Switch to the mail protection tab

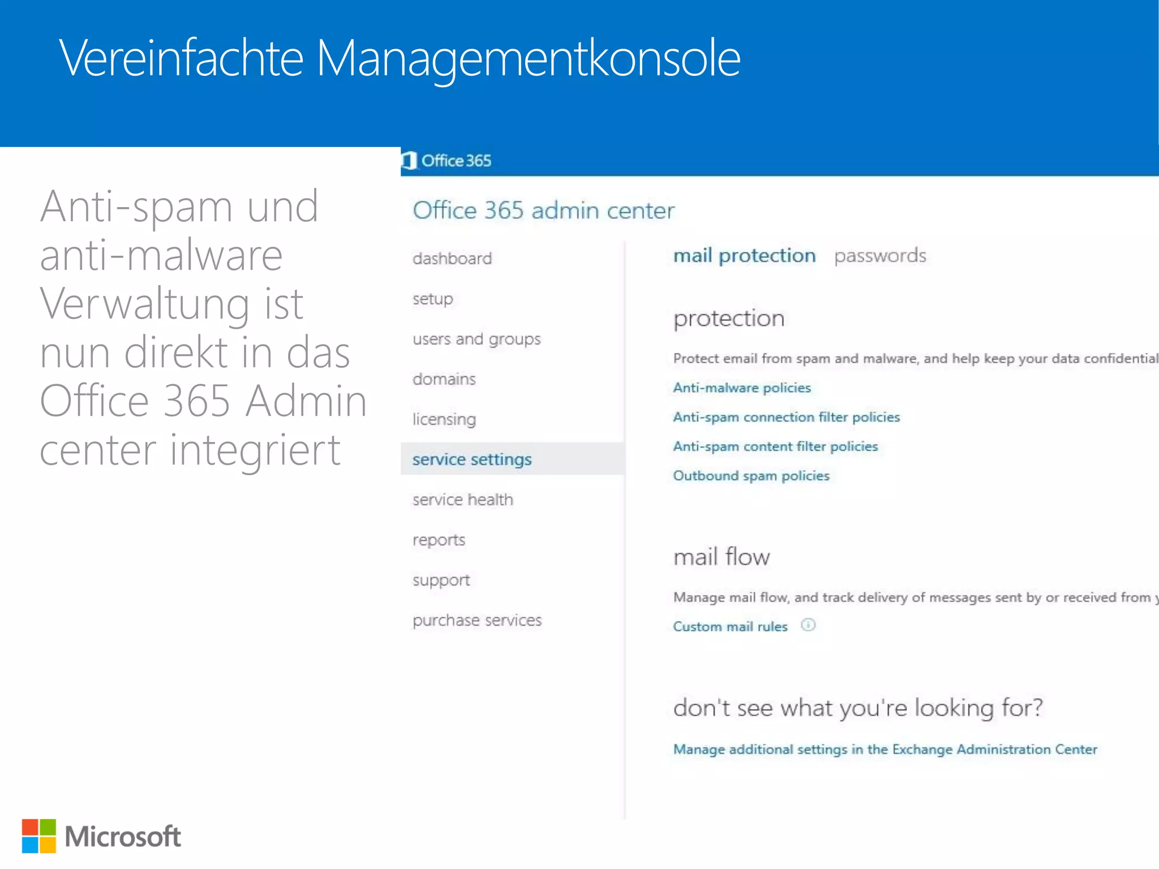744,256
